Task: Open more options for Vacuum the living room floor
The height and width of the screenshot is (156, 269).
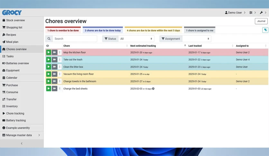Action: coord(60,74)
